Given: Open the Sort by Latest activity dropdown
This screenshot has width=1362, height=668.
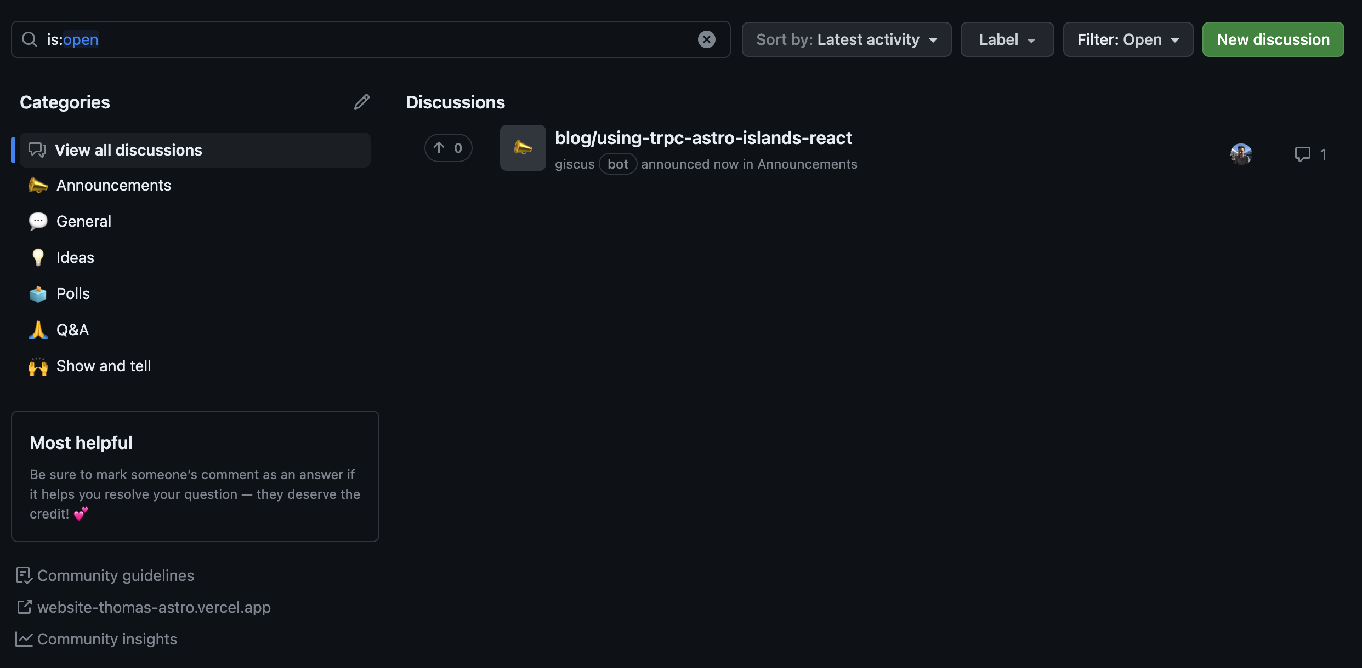Looking at the screenshot, I should coord(847,39).
